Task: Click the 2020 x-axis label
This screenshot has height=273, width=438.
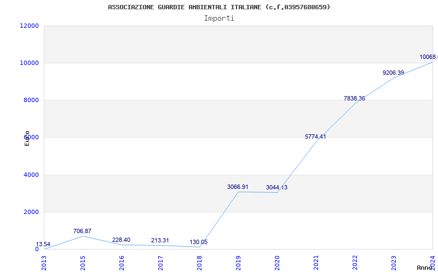Action: (277, 263)
